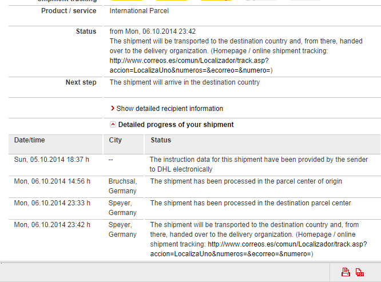
Task: Open the PDF export icon
Action: tap(360, 272)
